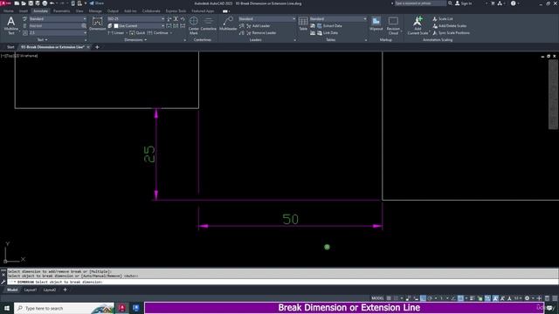Switch to the Layout1 tab
The width and height of the screenshot is (559, 314).
click(31, 290)
